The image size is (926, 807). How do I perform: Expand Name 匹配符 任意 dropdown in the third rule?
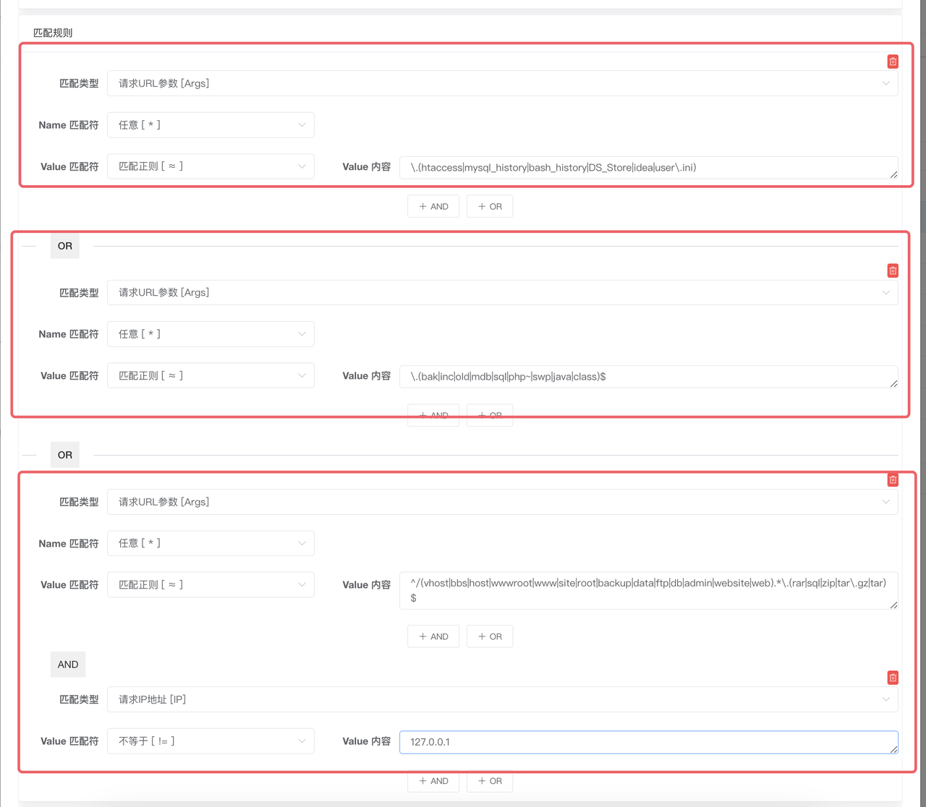click(x=211, y=543)
